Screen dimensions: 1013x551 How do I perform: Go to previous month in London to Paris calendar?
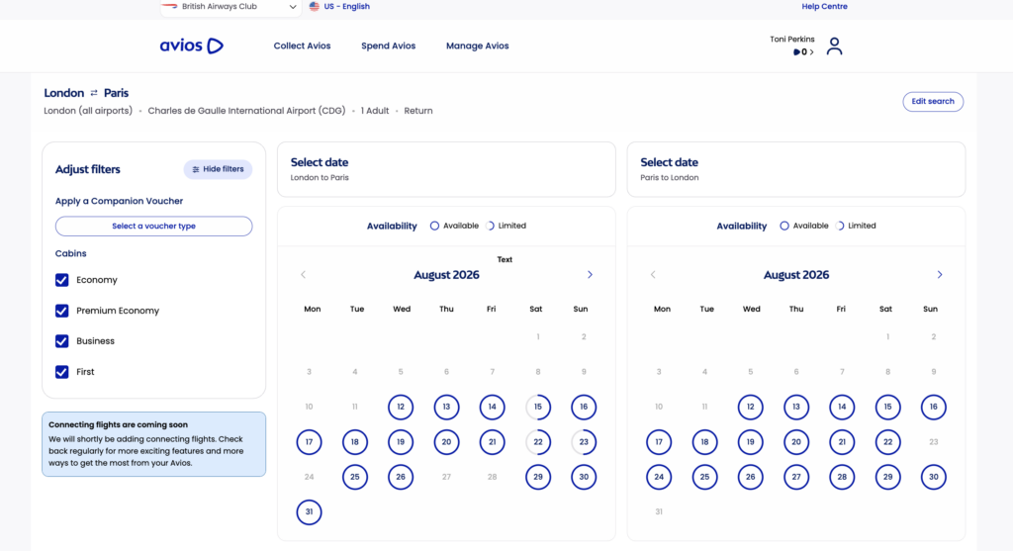click(x=303, y=275)
